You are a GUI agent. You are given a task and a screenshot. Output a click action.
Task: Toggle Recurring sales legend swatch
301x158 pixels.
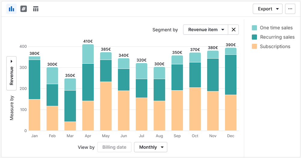(254, 37)
